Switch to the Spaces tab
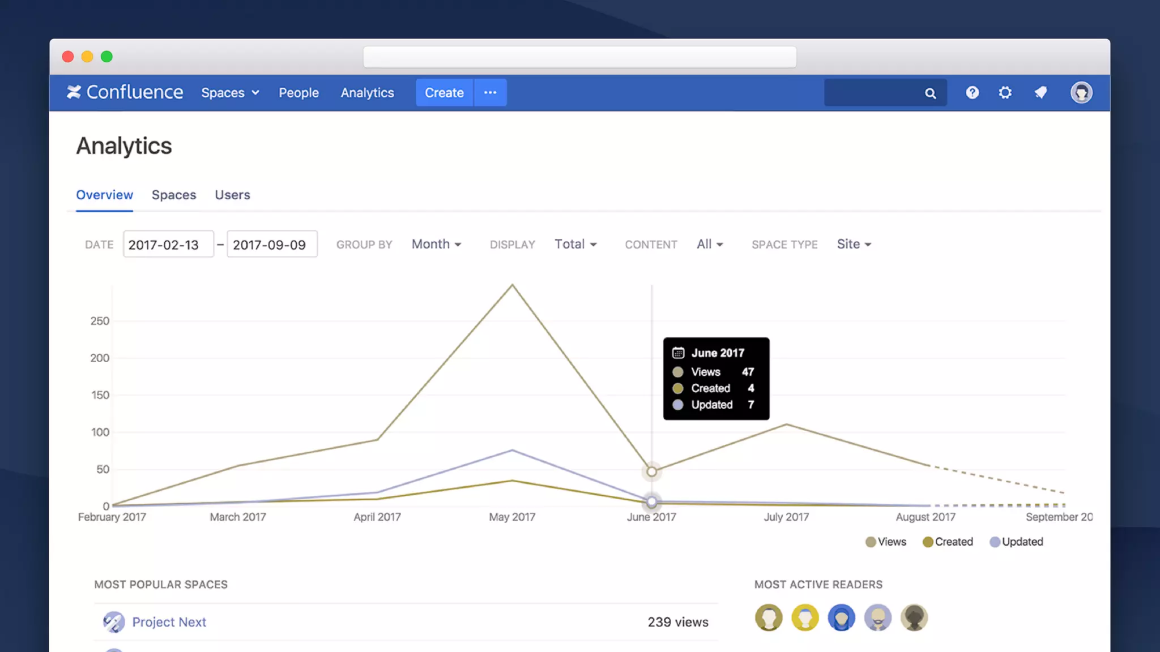1160x652 pixels. click(x=174, y=195)
